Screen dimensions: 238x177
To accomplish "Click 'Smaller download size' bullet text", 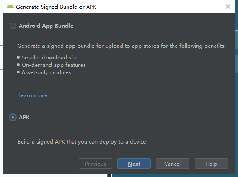I will 50,58.
